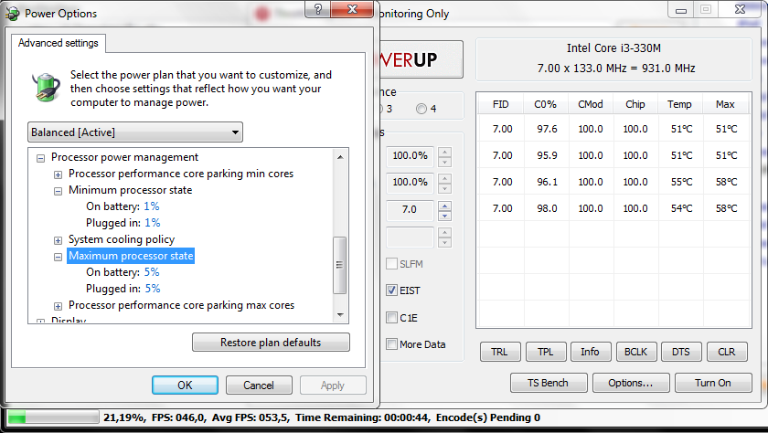The width and height of the screenshot is (768, 433).
Task: Click the Turn On button
Action: (713, 383)
